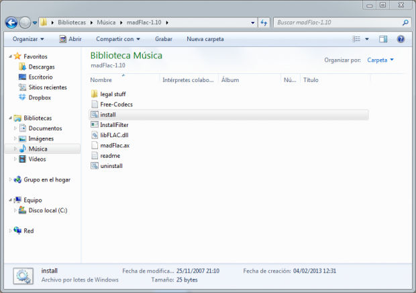Viewport: 416px width, 293px height.
Task: Select the libFLAC.dll file
Action: [x=109, y=135]
